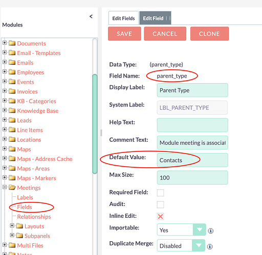
Task: Click the SAVE button
Action: [x=124, y=34]
